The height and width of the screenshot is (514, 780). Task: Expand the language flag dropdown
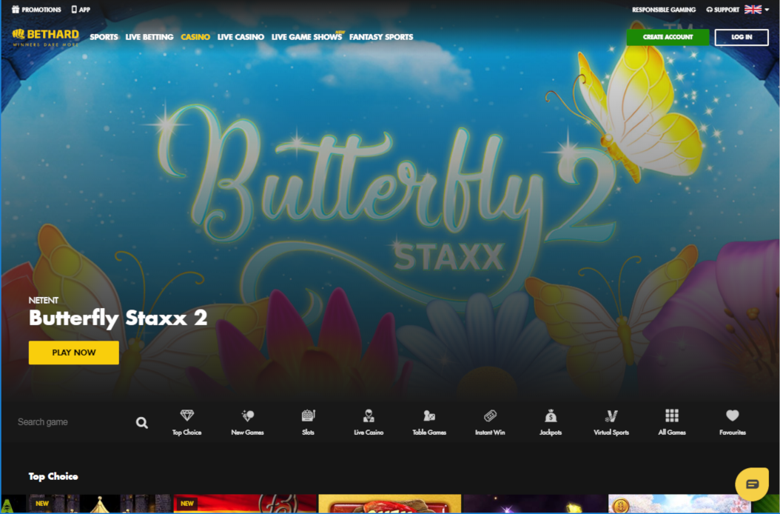pyautogui.click(x=756, y=10)
